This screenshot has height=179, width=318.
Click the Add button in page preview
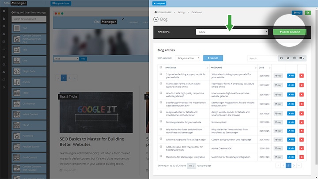83,59
